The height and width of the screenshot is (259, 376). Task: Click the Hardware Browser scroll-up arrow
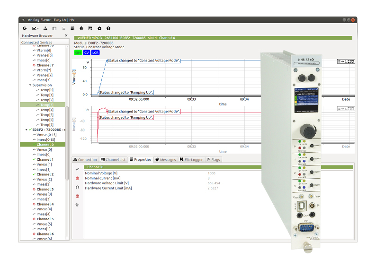point(67,47)
